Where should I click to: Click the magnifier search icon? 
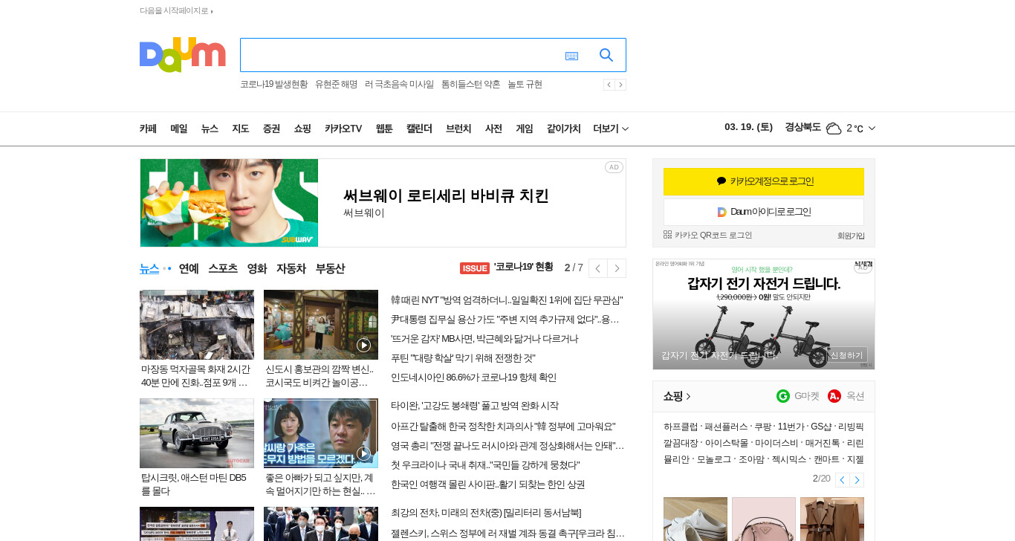click(606, 55)
